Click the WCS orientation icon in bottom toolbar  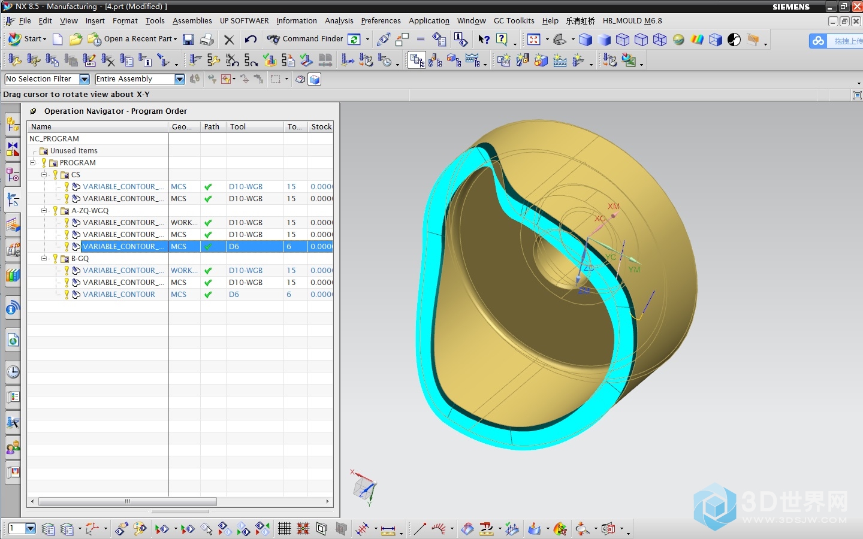(92, 529)
